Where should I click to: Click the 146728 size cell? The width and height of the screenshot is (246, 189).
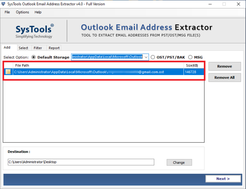tap(194, 72)
